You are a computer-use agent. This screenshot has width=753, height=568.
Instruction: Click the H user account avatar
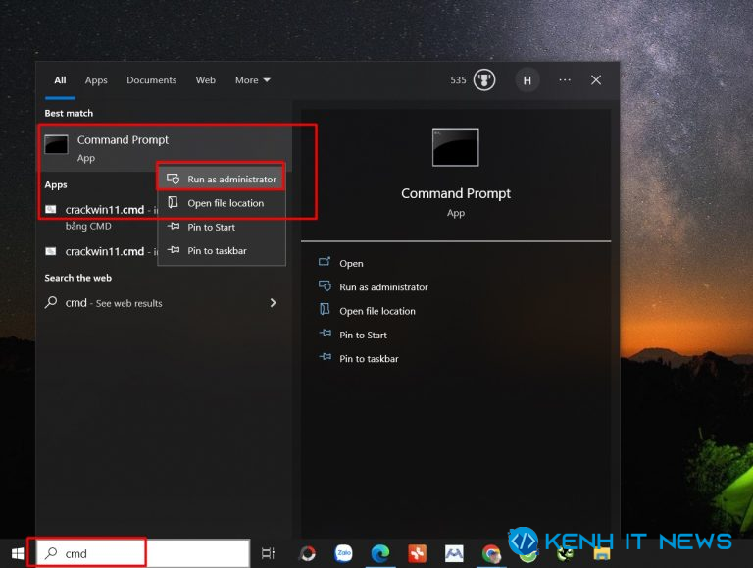[527, 80]
